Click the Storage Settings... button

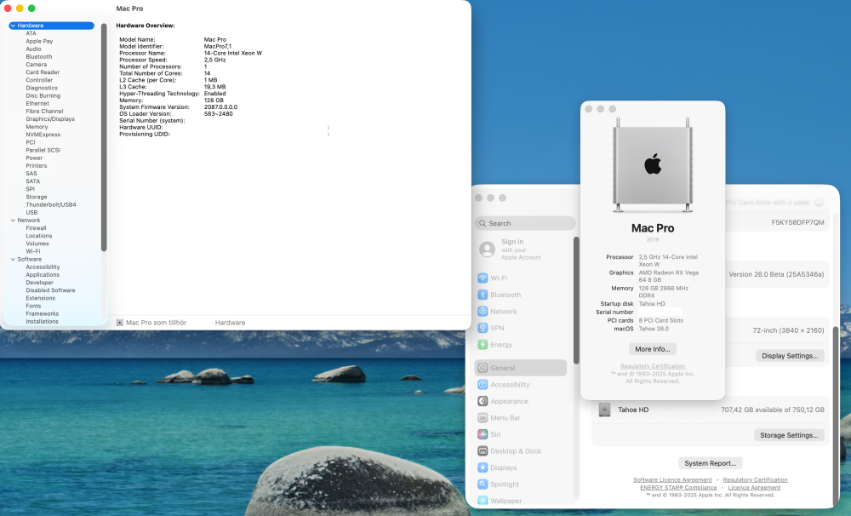click(789, 435)
